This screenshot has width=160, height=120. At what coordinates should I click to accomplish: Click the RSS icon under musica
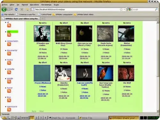coord(9,63)
